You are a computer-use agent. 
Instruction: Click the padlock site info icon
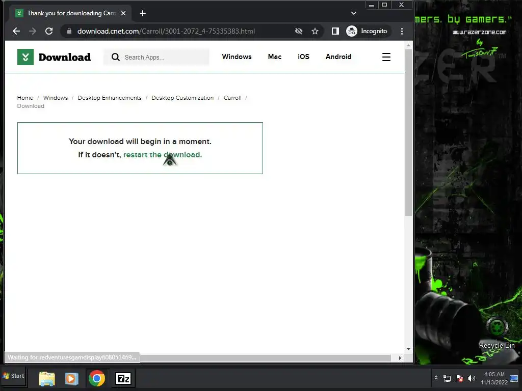point(69,31)
